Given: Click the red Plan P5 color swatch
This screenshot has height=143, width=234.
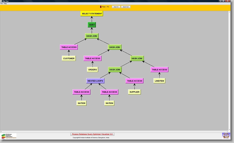Looking at the screenshot, I should click(x=101, y=7).
